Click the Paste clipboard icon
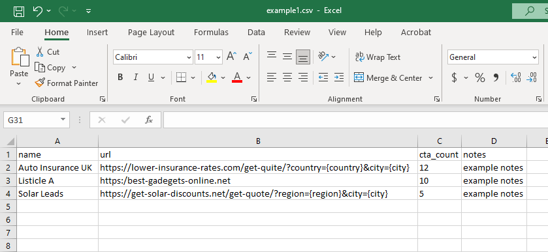Image resolution: width=548 pixels, height=252 pixels. pyautogui.click(x=20, y=57)
